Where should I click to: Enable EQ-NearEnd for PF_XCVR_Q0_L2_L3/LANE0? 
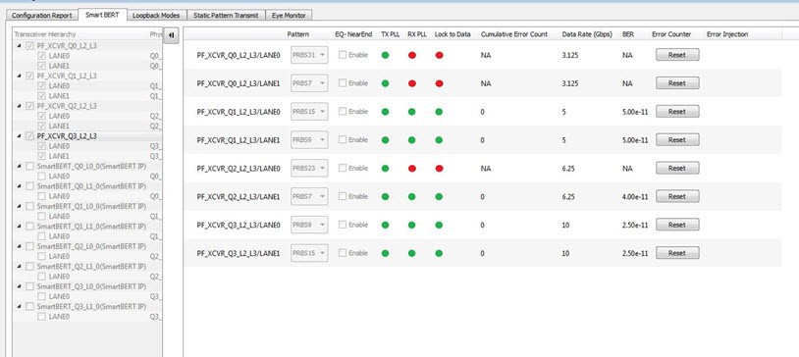click(343, 55)
